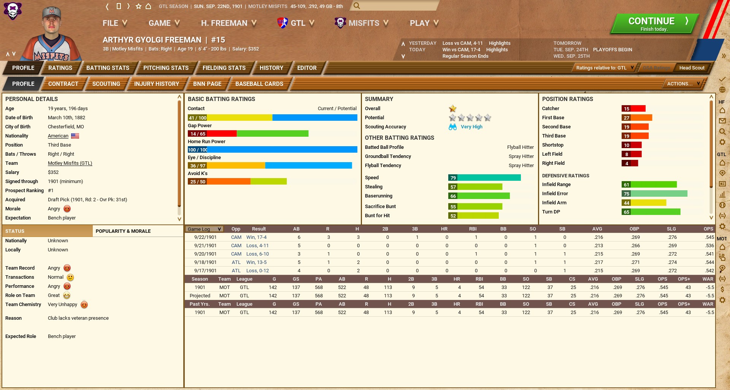Open the FILE menu dropdown

click(115, 23)
